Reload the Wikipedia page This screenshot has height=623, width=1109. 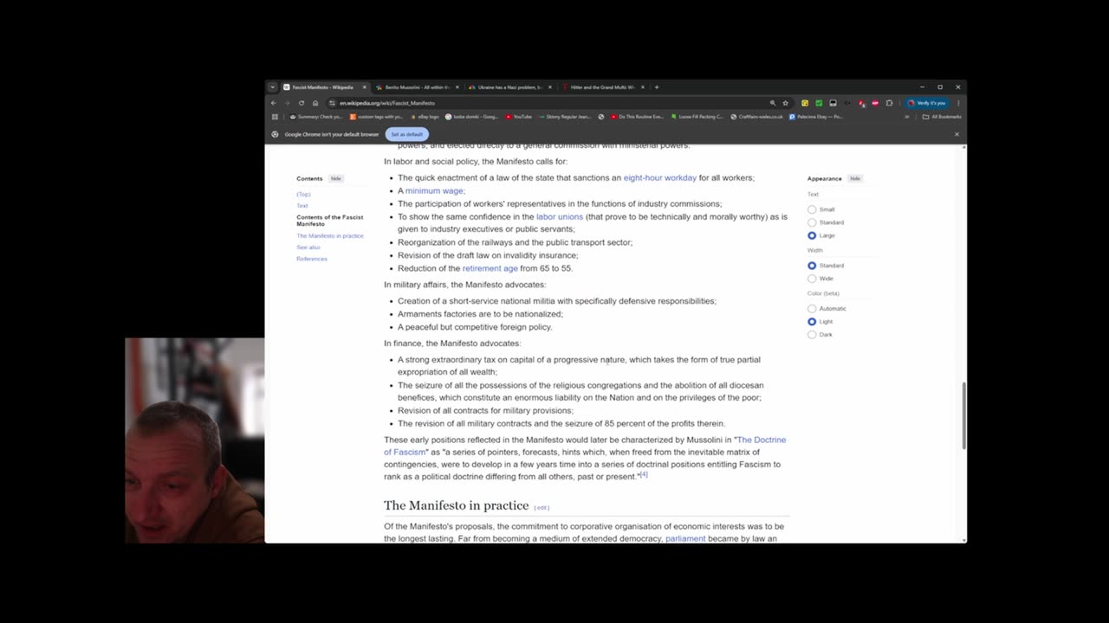[x=302, y=103]
